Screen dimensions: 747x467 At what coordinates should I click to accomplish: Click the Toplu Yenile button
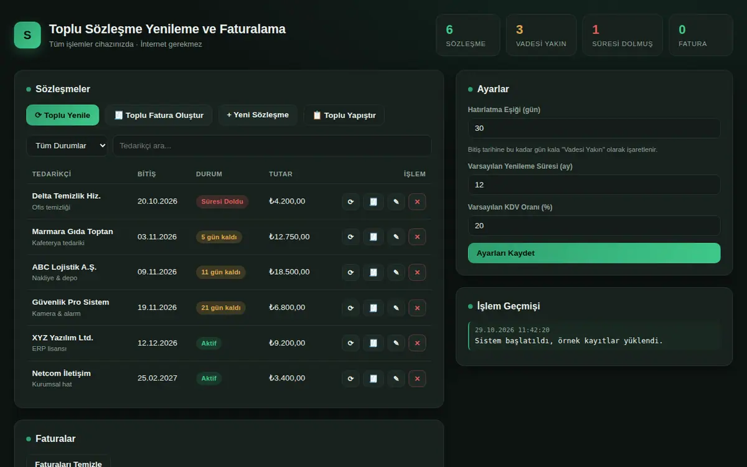click(62, 115)
